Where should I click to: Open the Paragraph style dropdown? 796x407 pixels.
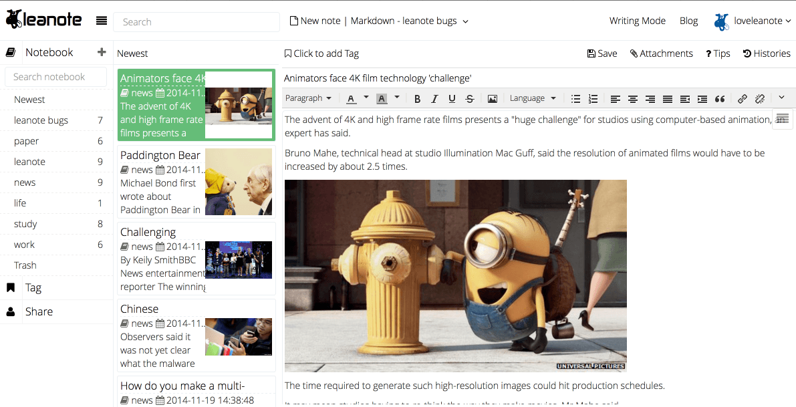(308, 98)
